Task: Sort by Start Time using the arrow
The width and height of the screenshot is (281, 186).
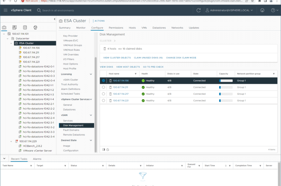Action: click(226, 165)
